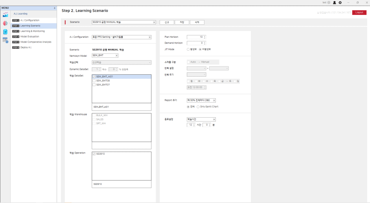Open the schedule settings sidebar icon
The image size is (370, 203).
tap(5, 40)
